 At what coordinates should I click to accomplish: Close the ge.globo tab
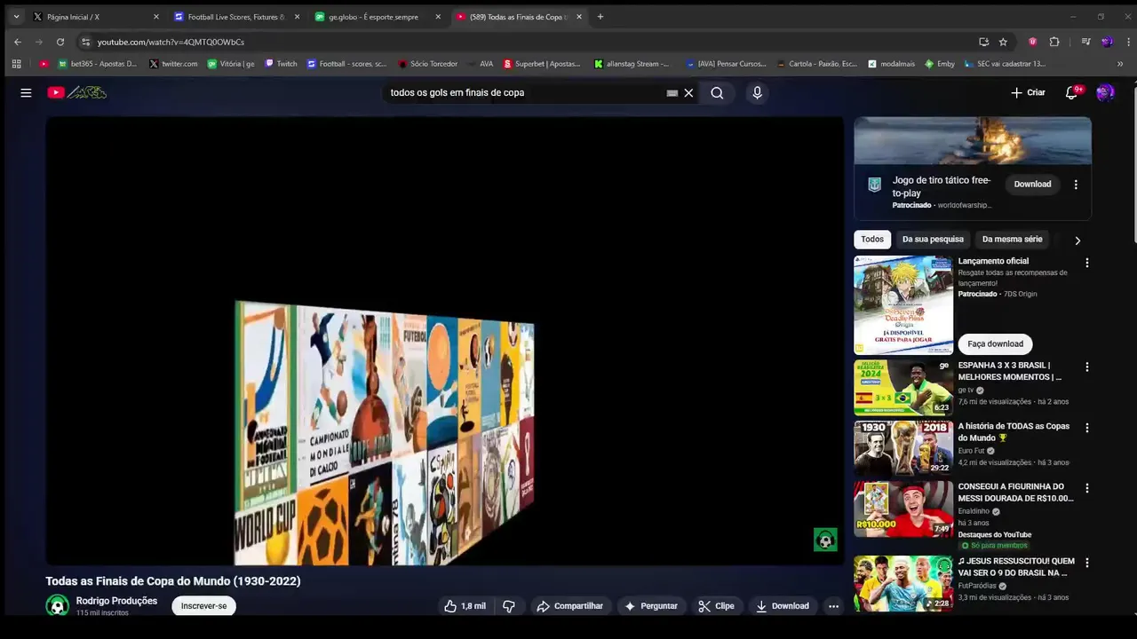click(438, 17)
